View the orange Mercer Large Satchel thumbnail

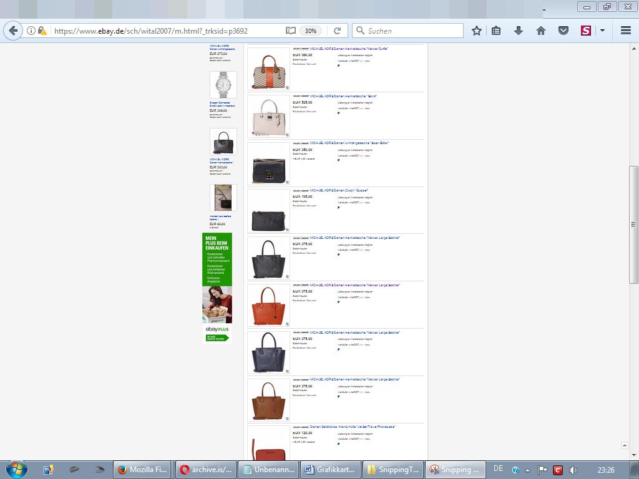(x=268, y=305)
